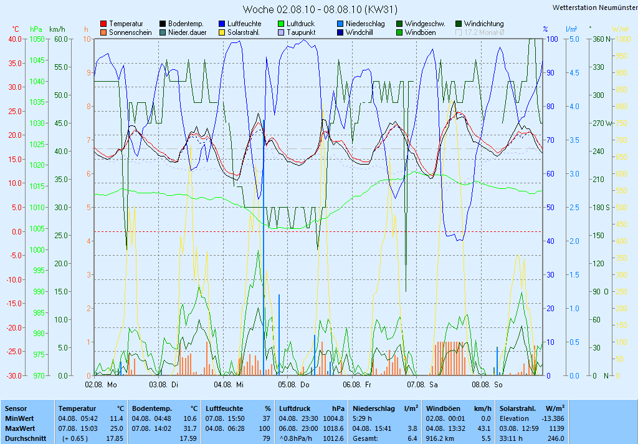Click the 'Windböen' table column header

(x=443, y=408)
